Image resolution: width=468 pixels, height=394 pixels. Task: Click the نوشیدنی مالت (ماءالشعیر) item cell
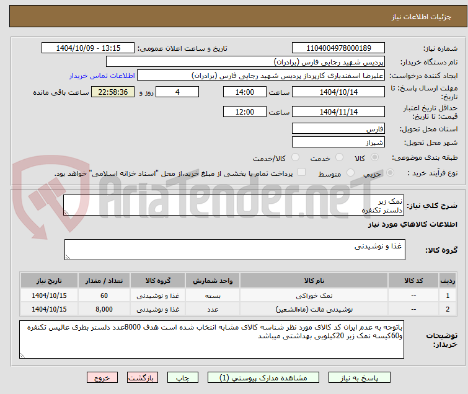(x=314, y=309)
